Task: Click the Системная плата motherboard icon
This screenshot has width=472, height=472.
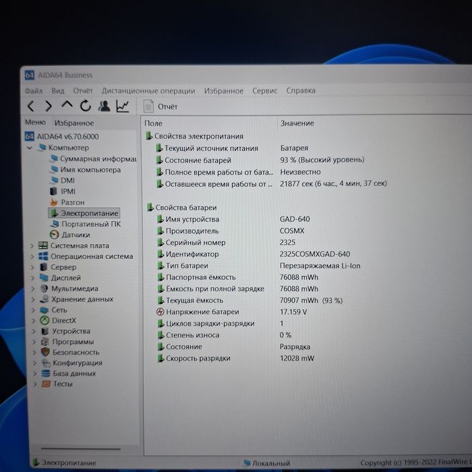Action: pyautogui.click(x=43, y=245)
